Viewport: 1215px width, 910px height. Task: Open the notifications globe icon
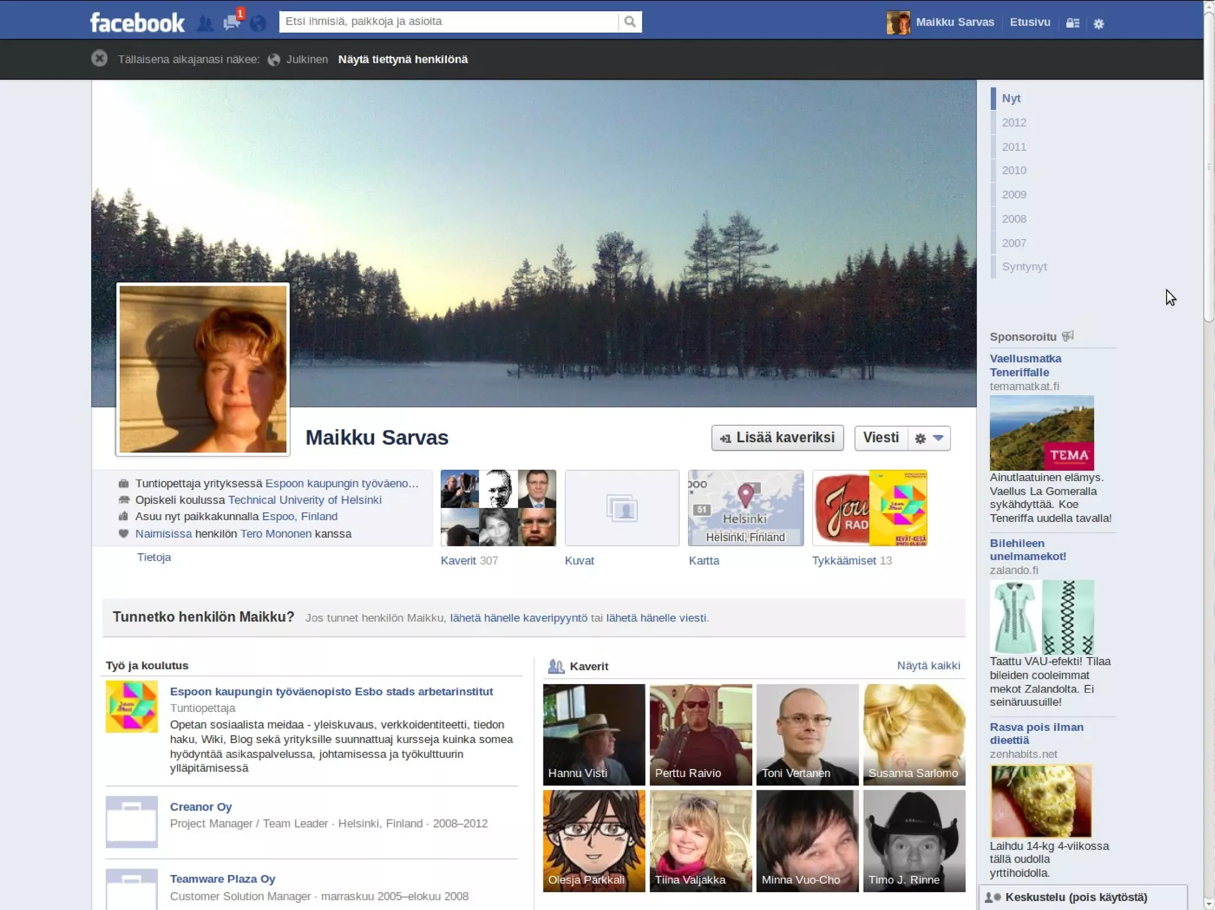[257, 23]
